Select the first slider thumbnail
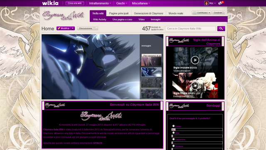Image resolution: width=266 pixels, height=150 pixels. pyautogui.click(x=151, y=61)
